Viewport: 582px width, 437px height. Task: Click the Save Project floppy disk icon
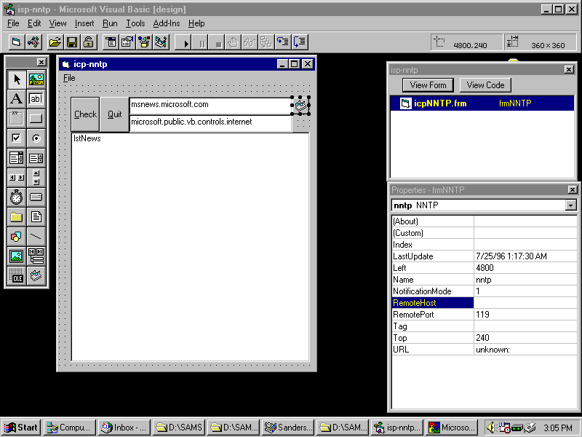coord(72,42)
